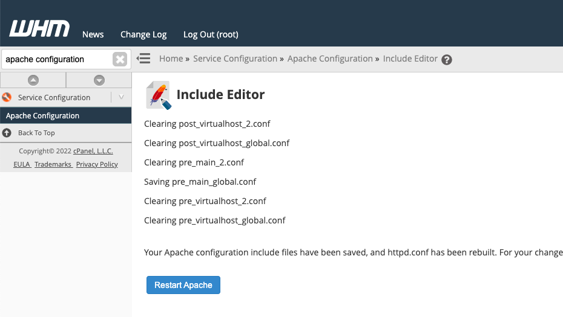The image size is (563, 317).
Task: Click the Include Editor feather icon
Action: [x=159, y=95]
